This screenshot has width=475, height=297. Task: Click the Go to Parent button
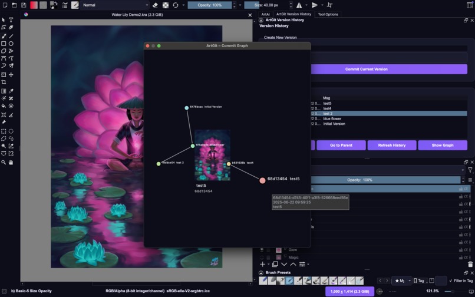click(341, 145)
